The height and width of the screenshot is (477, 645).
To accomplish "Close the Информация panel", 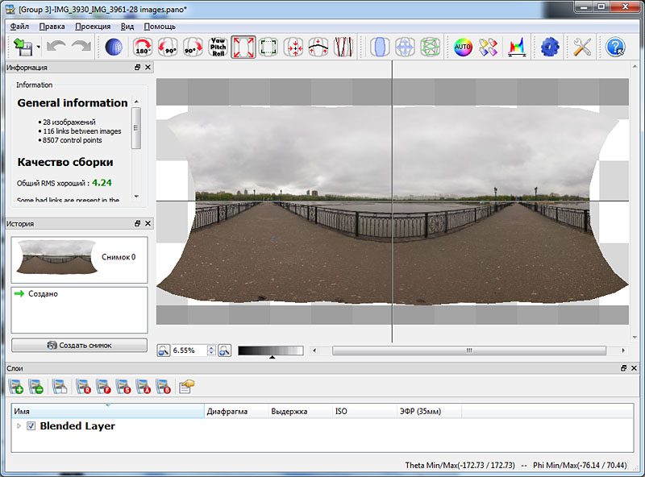I will [x=148, y=67].
